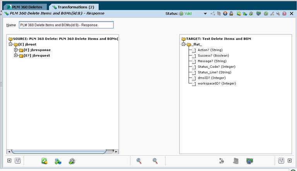Click the round green circle icon in top toolbar

point(266,14)
